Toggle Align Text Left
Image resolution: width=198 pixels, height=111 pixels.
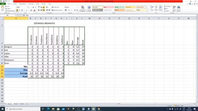(39, 10)
